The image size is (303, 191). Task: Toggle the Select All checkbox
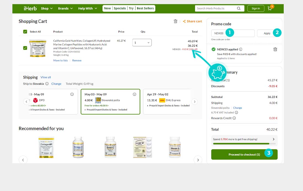25,32
